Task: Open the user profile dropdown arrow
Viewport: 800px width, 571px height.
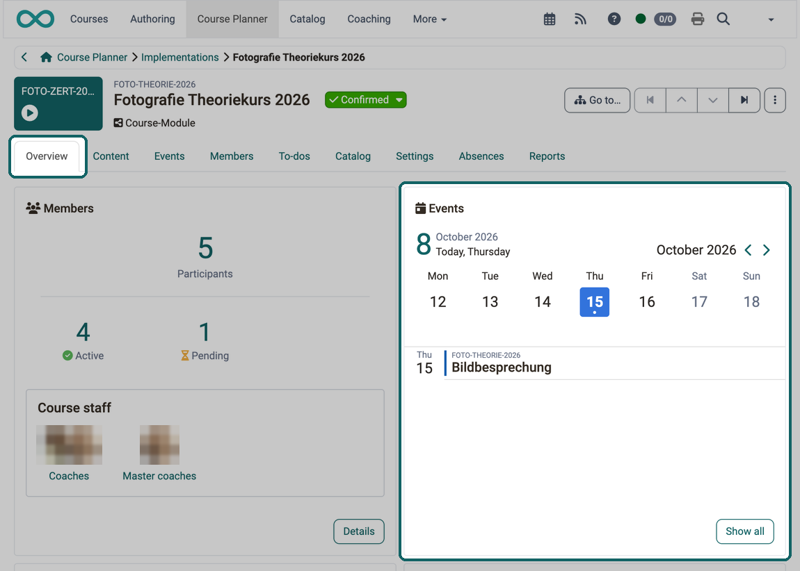Action: tap(771, 19)
